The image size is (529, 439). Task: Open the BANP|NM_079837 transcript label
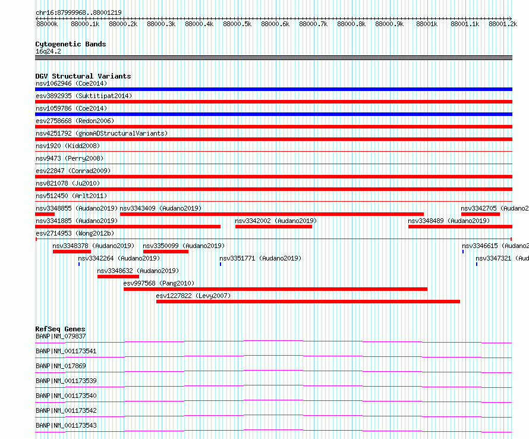(61, 336)
